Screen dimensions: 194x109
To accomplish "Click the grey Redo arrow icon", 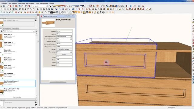I will click(x=22, y=6).
